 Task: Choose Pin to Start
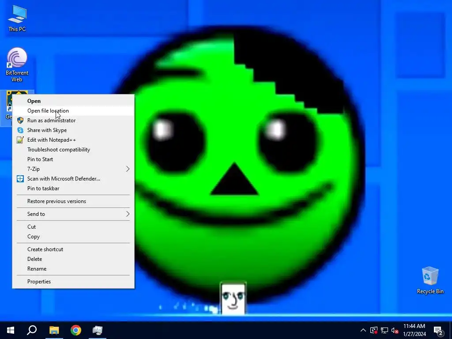point(73,159)
